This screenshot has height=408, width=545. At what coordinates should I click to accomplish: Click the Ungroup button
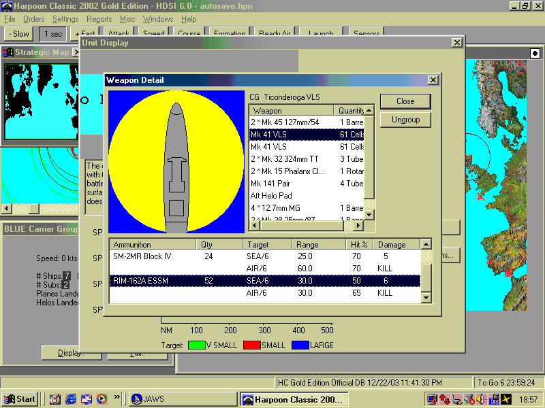[405, 120]
